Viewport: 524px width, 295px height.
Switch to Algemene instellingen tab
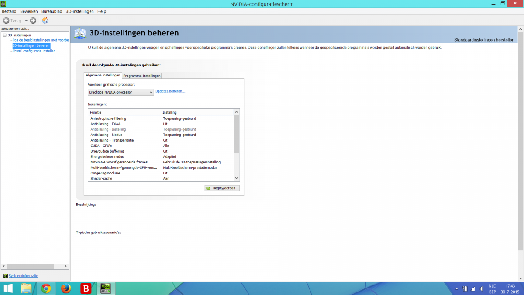pos(103,75)
